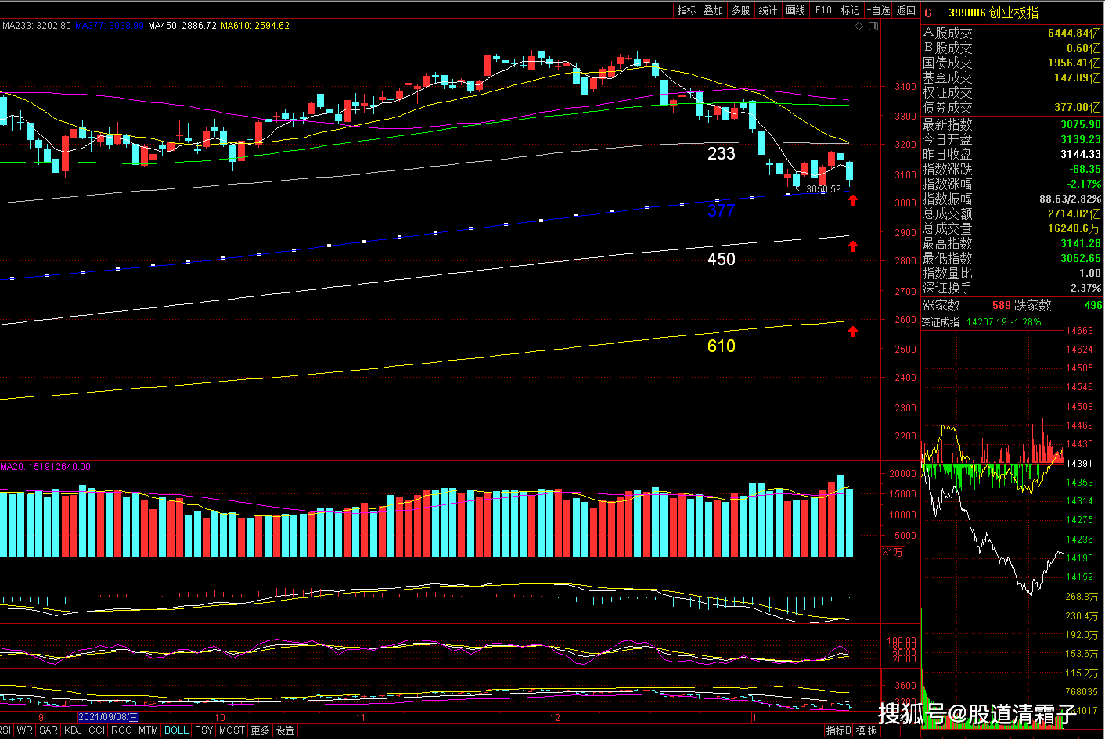This screenshot has width=1105, height=739.
Task: Click the X1万 volume unit label
Action: tap(893, 552)
